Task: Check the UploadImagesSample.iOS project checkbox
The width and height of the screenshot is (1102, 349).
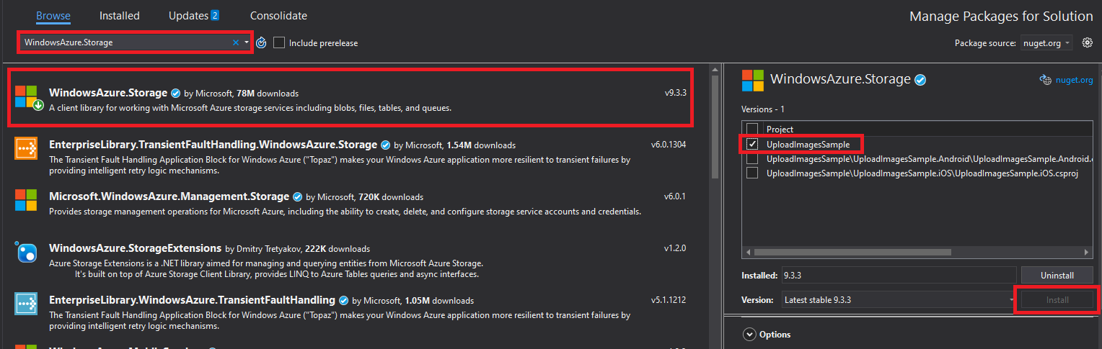Action: [752, 173]
